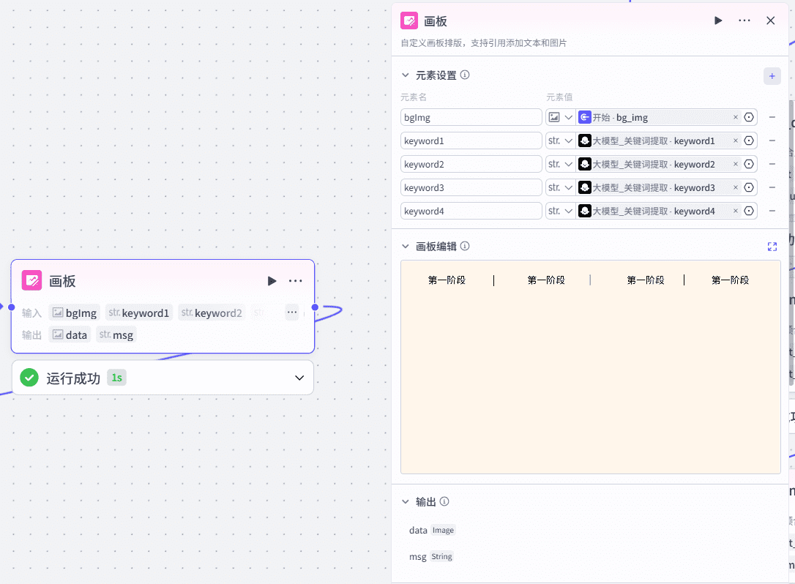Change the bgImg type dropdown

click(x=560, y=117)
